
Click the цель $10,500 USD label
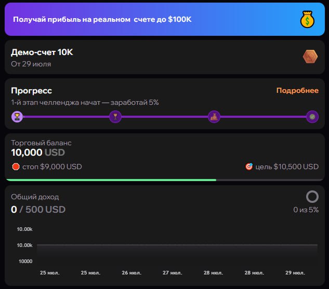287,167
